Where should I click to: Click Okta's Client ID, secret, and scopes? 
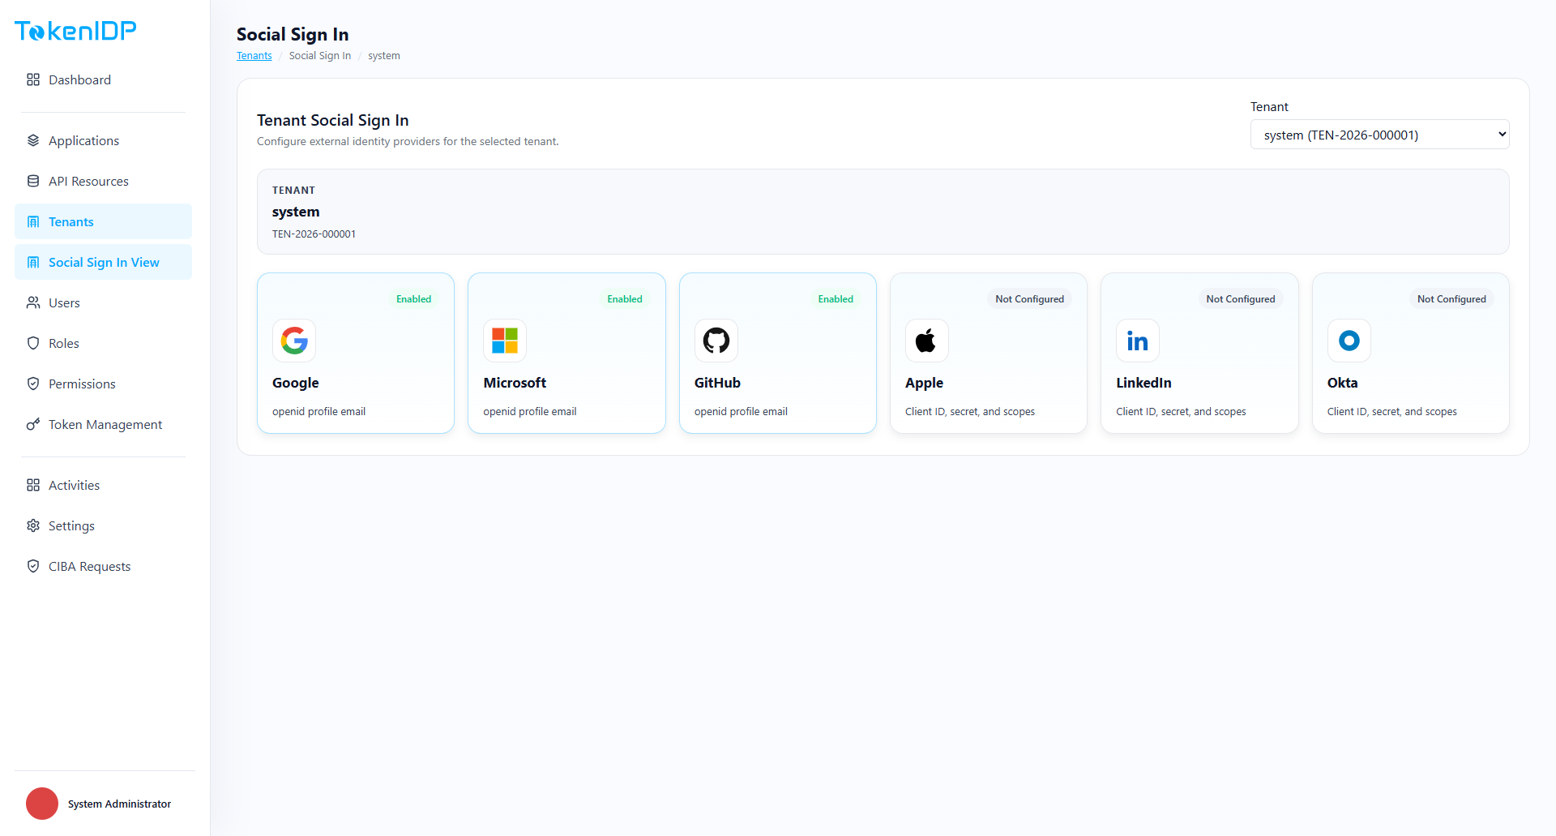(1392, 412)
